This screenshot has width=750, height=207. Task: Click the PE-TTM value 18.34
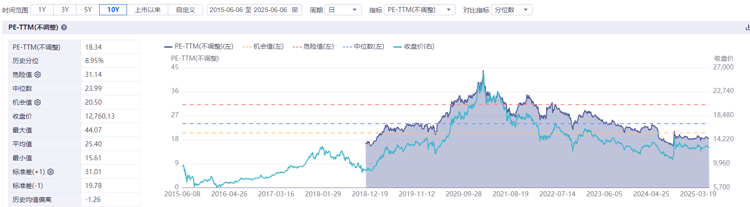tap(94, 47)
